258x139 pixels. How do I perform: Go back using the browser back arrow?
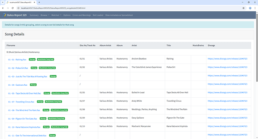tap(3, 8)
